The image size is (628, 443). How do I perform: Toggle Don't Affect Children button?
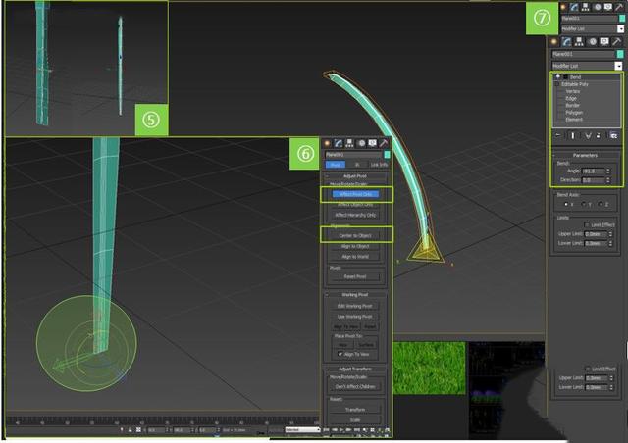click(x=355, y=386)
